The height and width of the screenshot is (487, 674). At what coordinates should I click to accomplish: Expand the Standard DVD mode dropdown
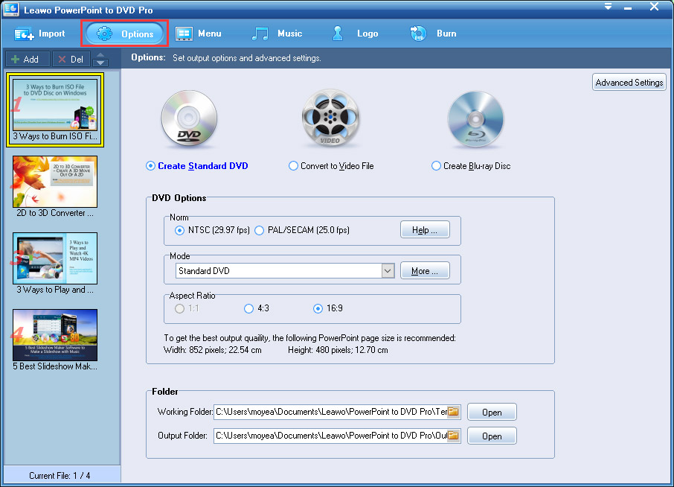click(x=388, y=271)
